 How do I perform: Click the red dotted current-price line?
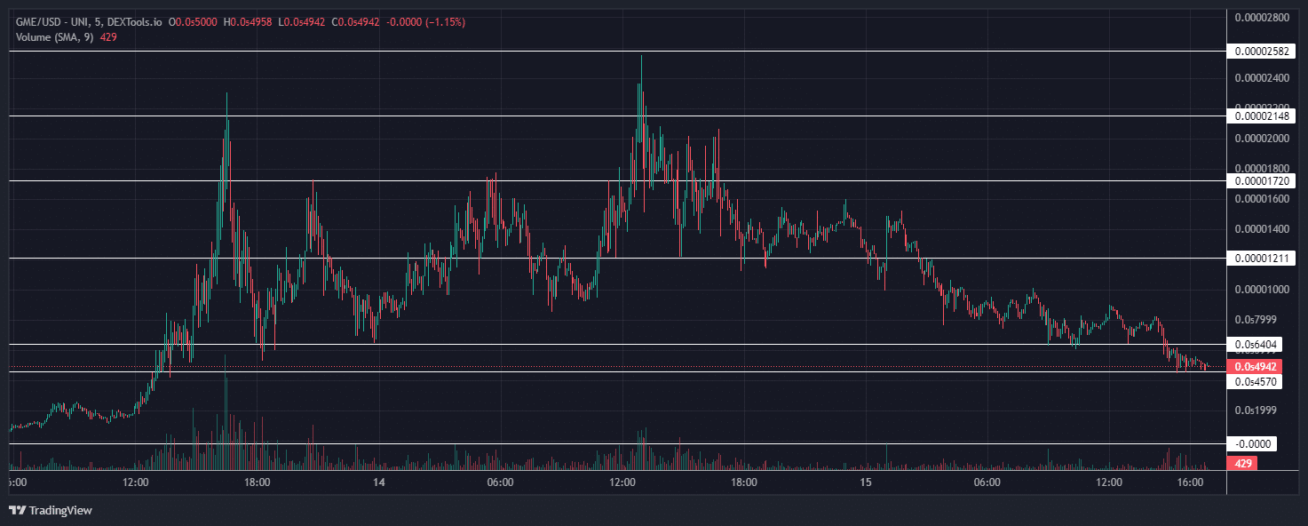(x=617, y=366)
